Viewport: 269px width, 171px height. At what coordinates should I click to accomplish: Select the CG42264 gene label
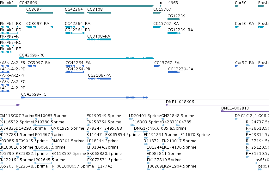pyautogui.click(x=74, y=9)
